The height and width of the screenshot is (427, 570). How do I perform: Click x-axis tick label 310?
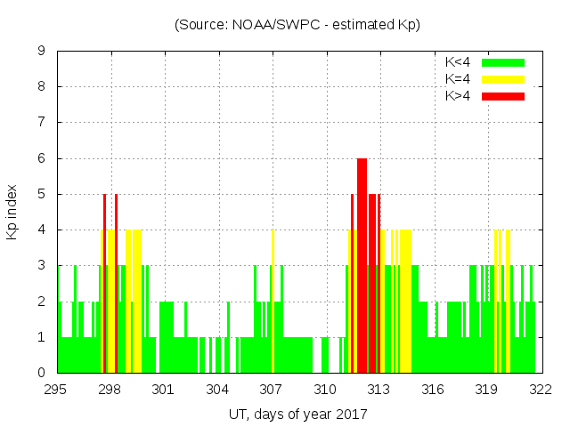click(x=325, y=390)
